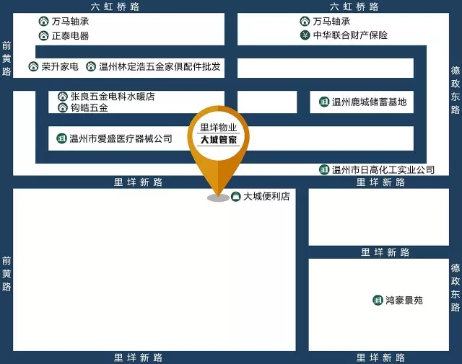Click shopping bag icon beside 大城便利店

coord(236,196)
